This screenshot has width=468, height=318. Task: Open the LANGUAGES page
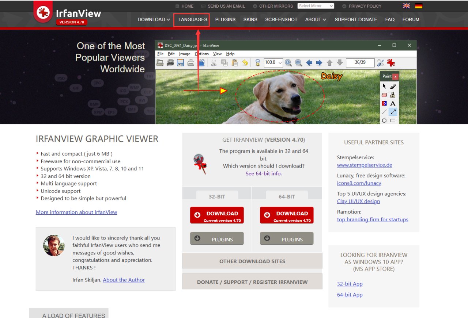pos(193,19)
